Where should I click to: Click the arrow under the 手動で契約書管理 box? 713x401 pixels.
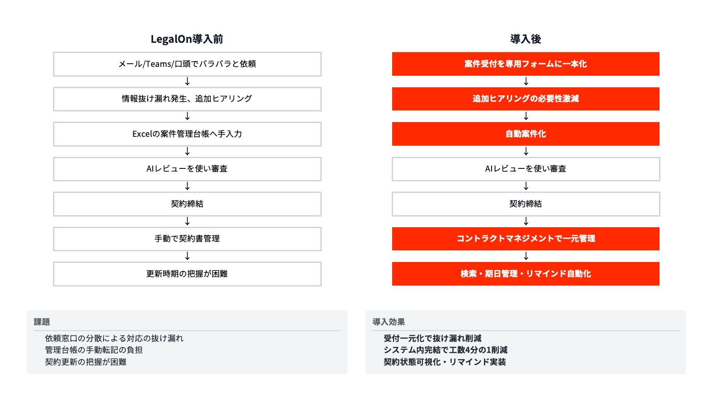coord(187,256)
